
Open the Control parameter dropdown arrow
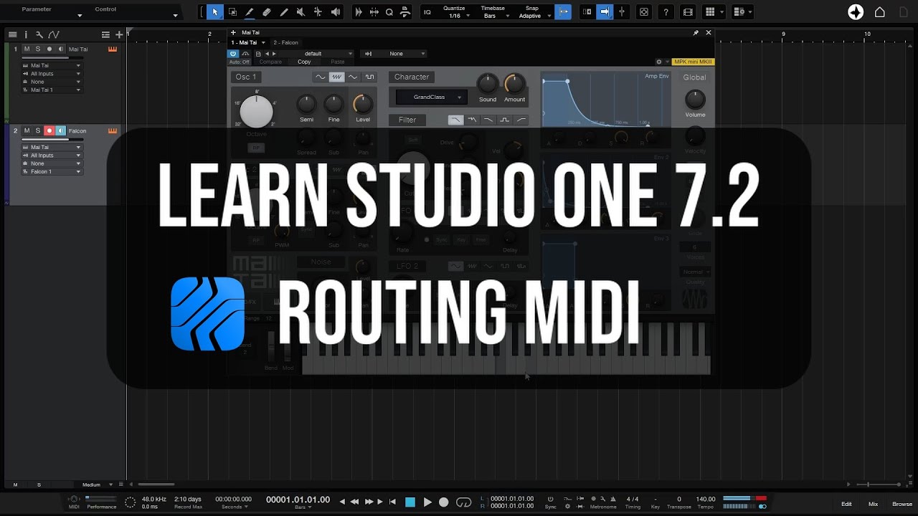175,15
